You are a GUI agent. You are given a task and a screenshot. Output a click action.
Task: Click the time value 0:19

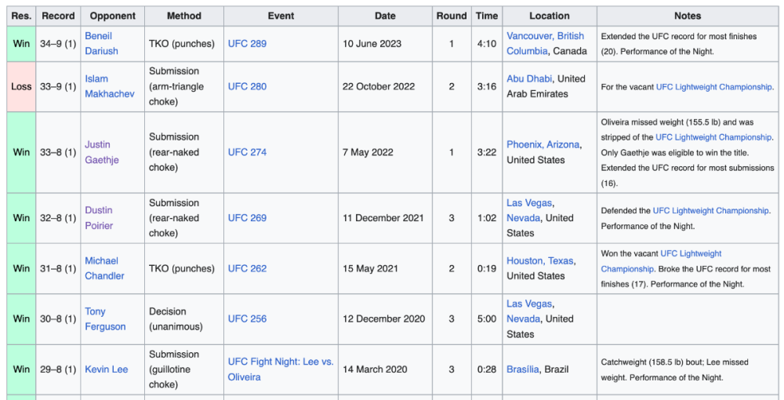point(487,268)
